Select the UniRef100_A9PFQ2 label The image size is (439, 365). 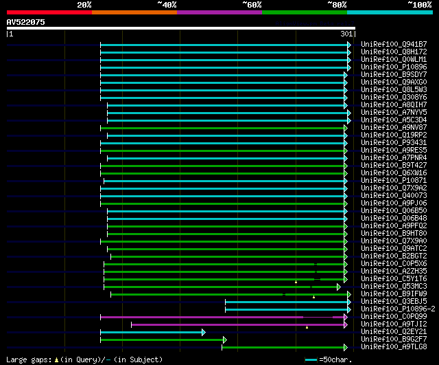pos(394,226)
